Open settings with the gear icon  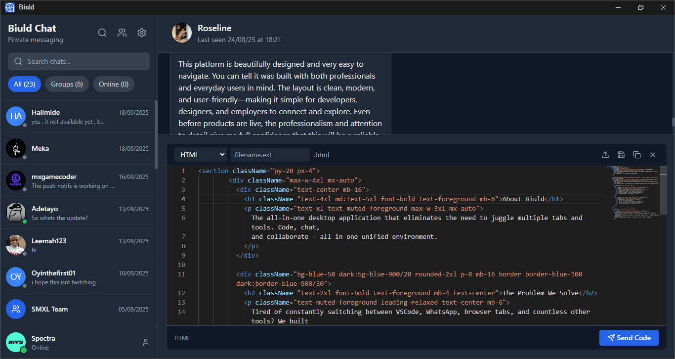(x=142, y=33)
